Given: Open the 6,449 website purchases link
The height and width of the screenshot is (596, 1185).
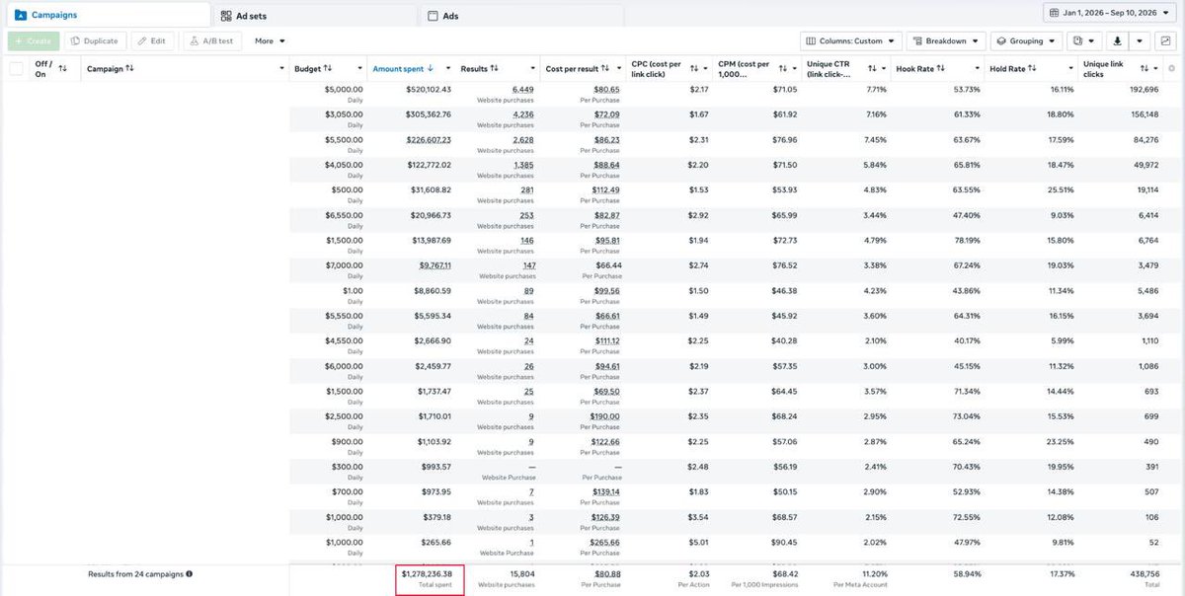Looking at the screenshot, I should point(522,89).
